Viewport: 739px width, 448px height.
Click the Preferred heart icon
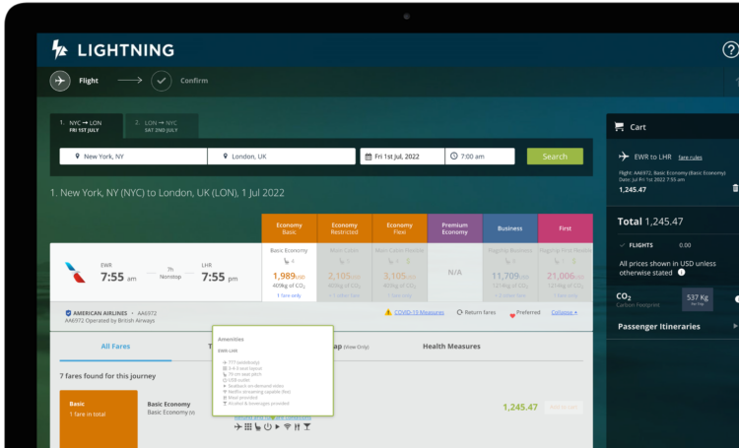pyautogui.click(x=512, y=316)
